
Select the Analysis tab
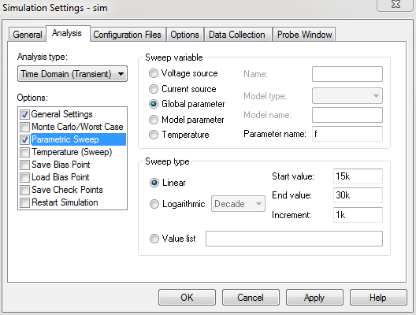[x=68, y=33]
